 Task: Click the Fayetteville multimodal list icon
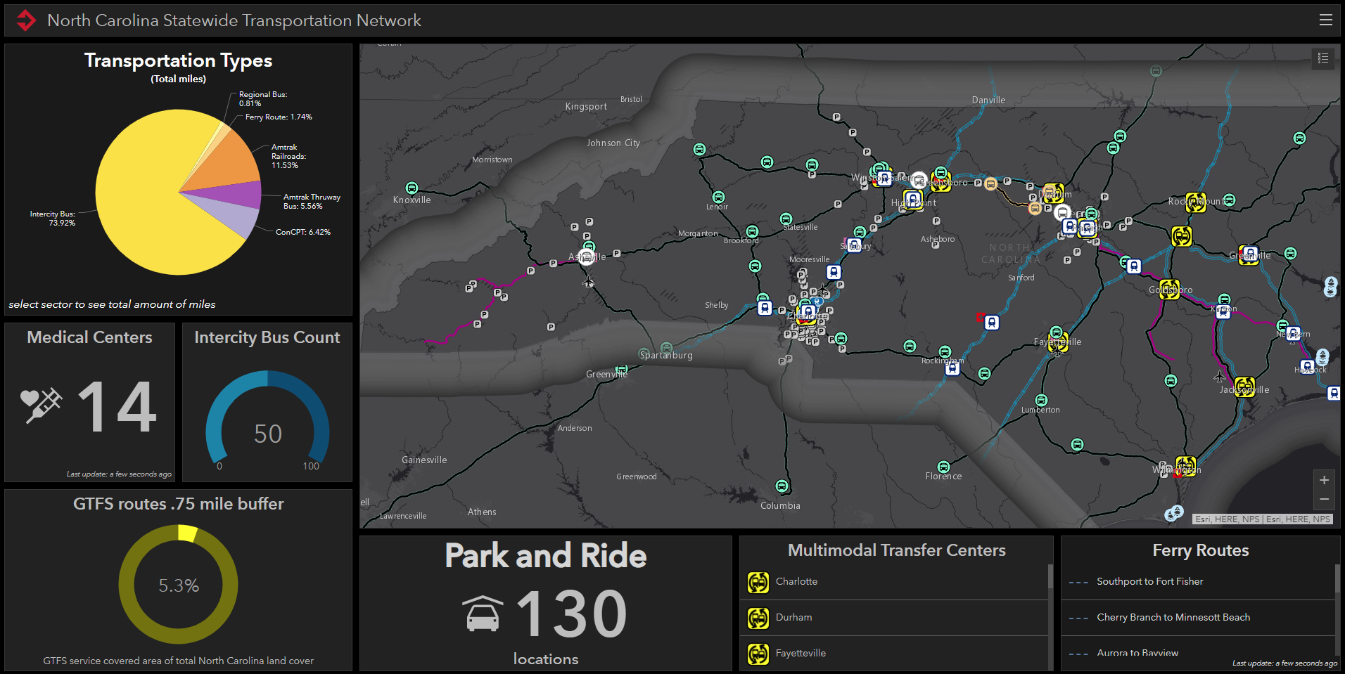pyautogui.click(x=758, y=654)
